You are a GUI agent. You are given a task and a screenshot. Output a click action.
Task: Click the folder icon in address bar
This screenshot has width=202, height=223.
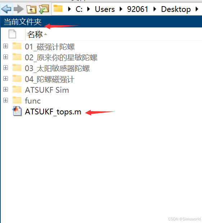pos(58,9)
